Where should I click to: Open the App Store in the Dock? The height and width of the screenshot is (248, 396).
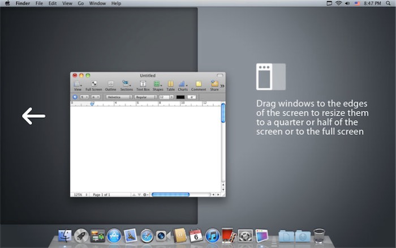point(114,236)
